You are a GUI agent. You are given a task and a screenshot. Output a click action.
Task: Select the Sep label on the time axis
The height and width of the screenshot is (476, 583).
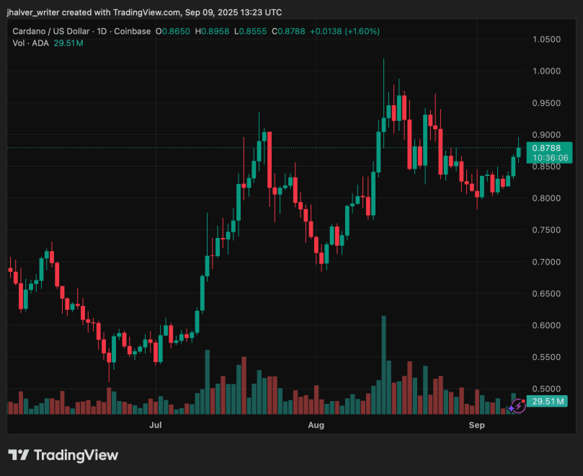pyautogui.click(x=476, y=426)
